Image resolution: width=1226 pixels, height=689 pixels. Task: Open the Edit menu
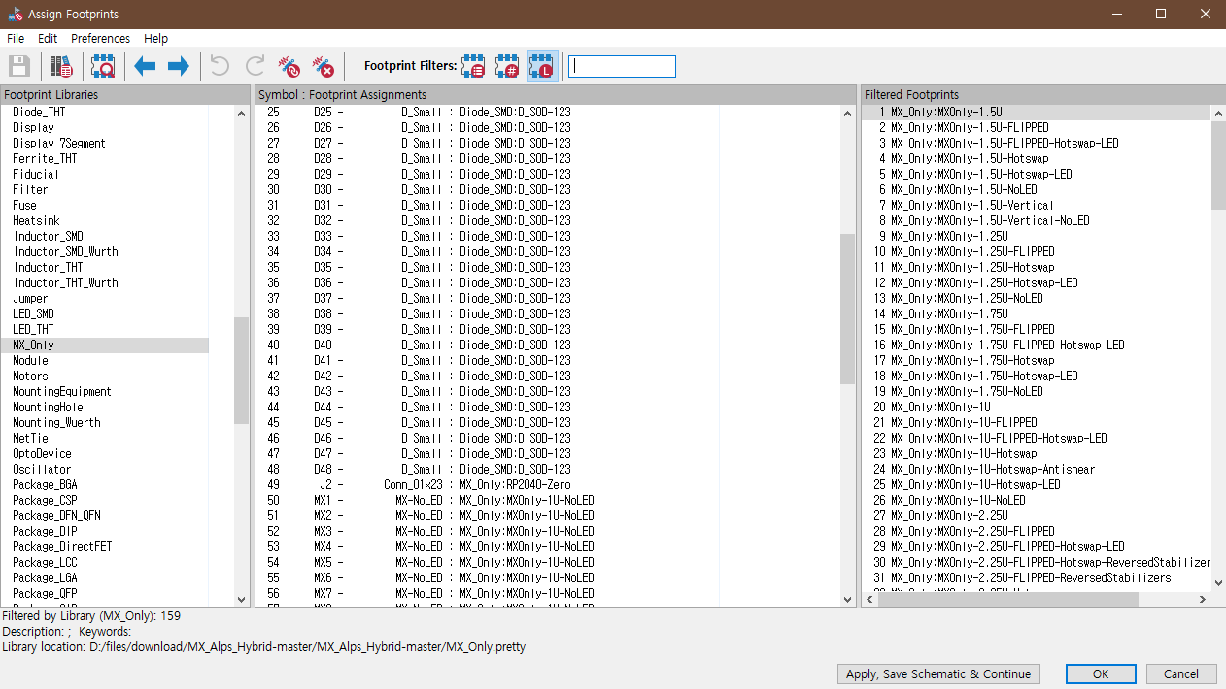(x=48, y=39)
